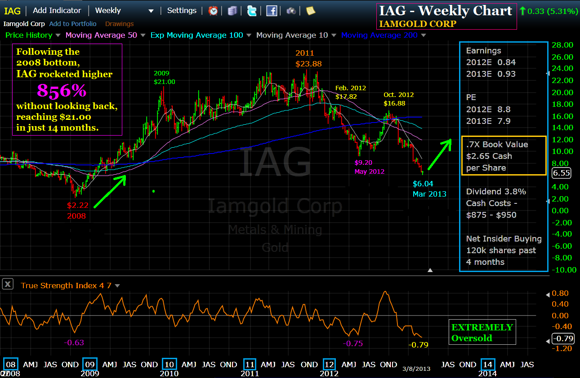Open the True Strength Index 4 7 dropdown
580x378 pixels.
click(x=117, y=286)
